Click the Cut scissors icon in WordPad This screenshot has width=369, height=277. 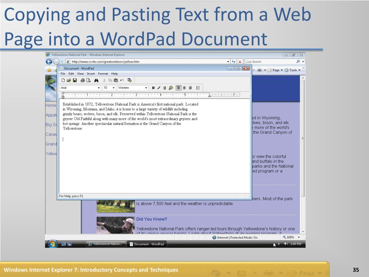pyautogui.click(x=104, y=80)
